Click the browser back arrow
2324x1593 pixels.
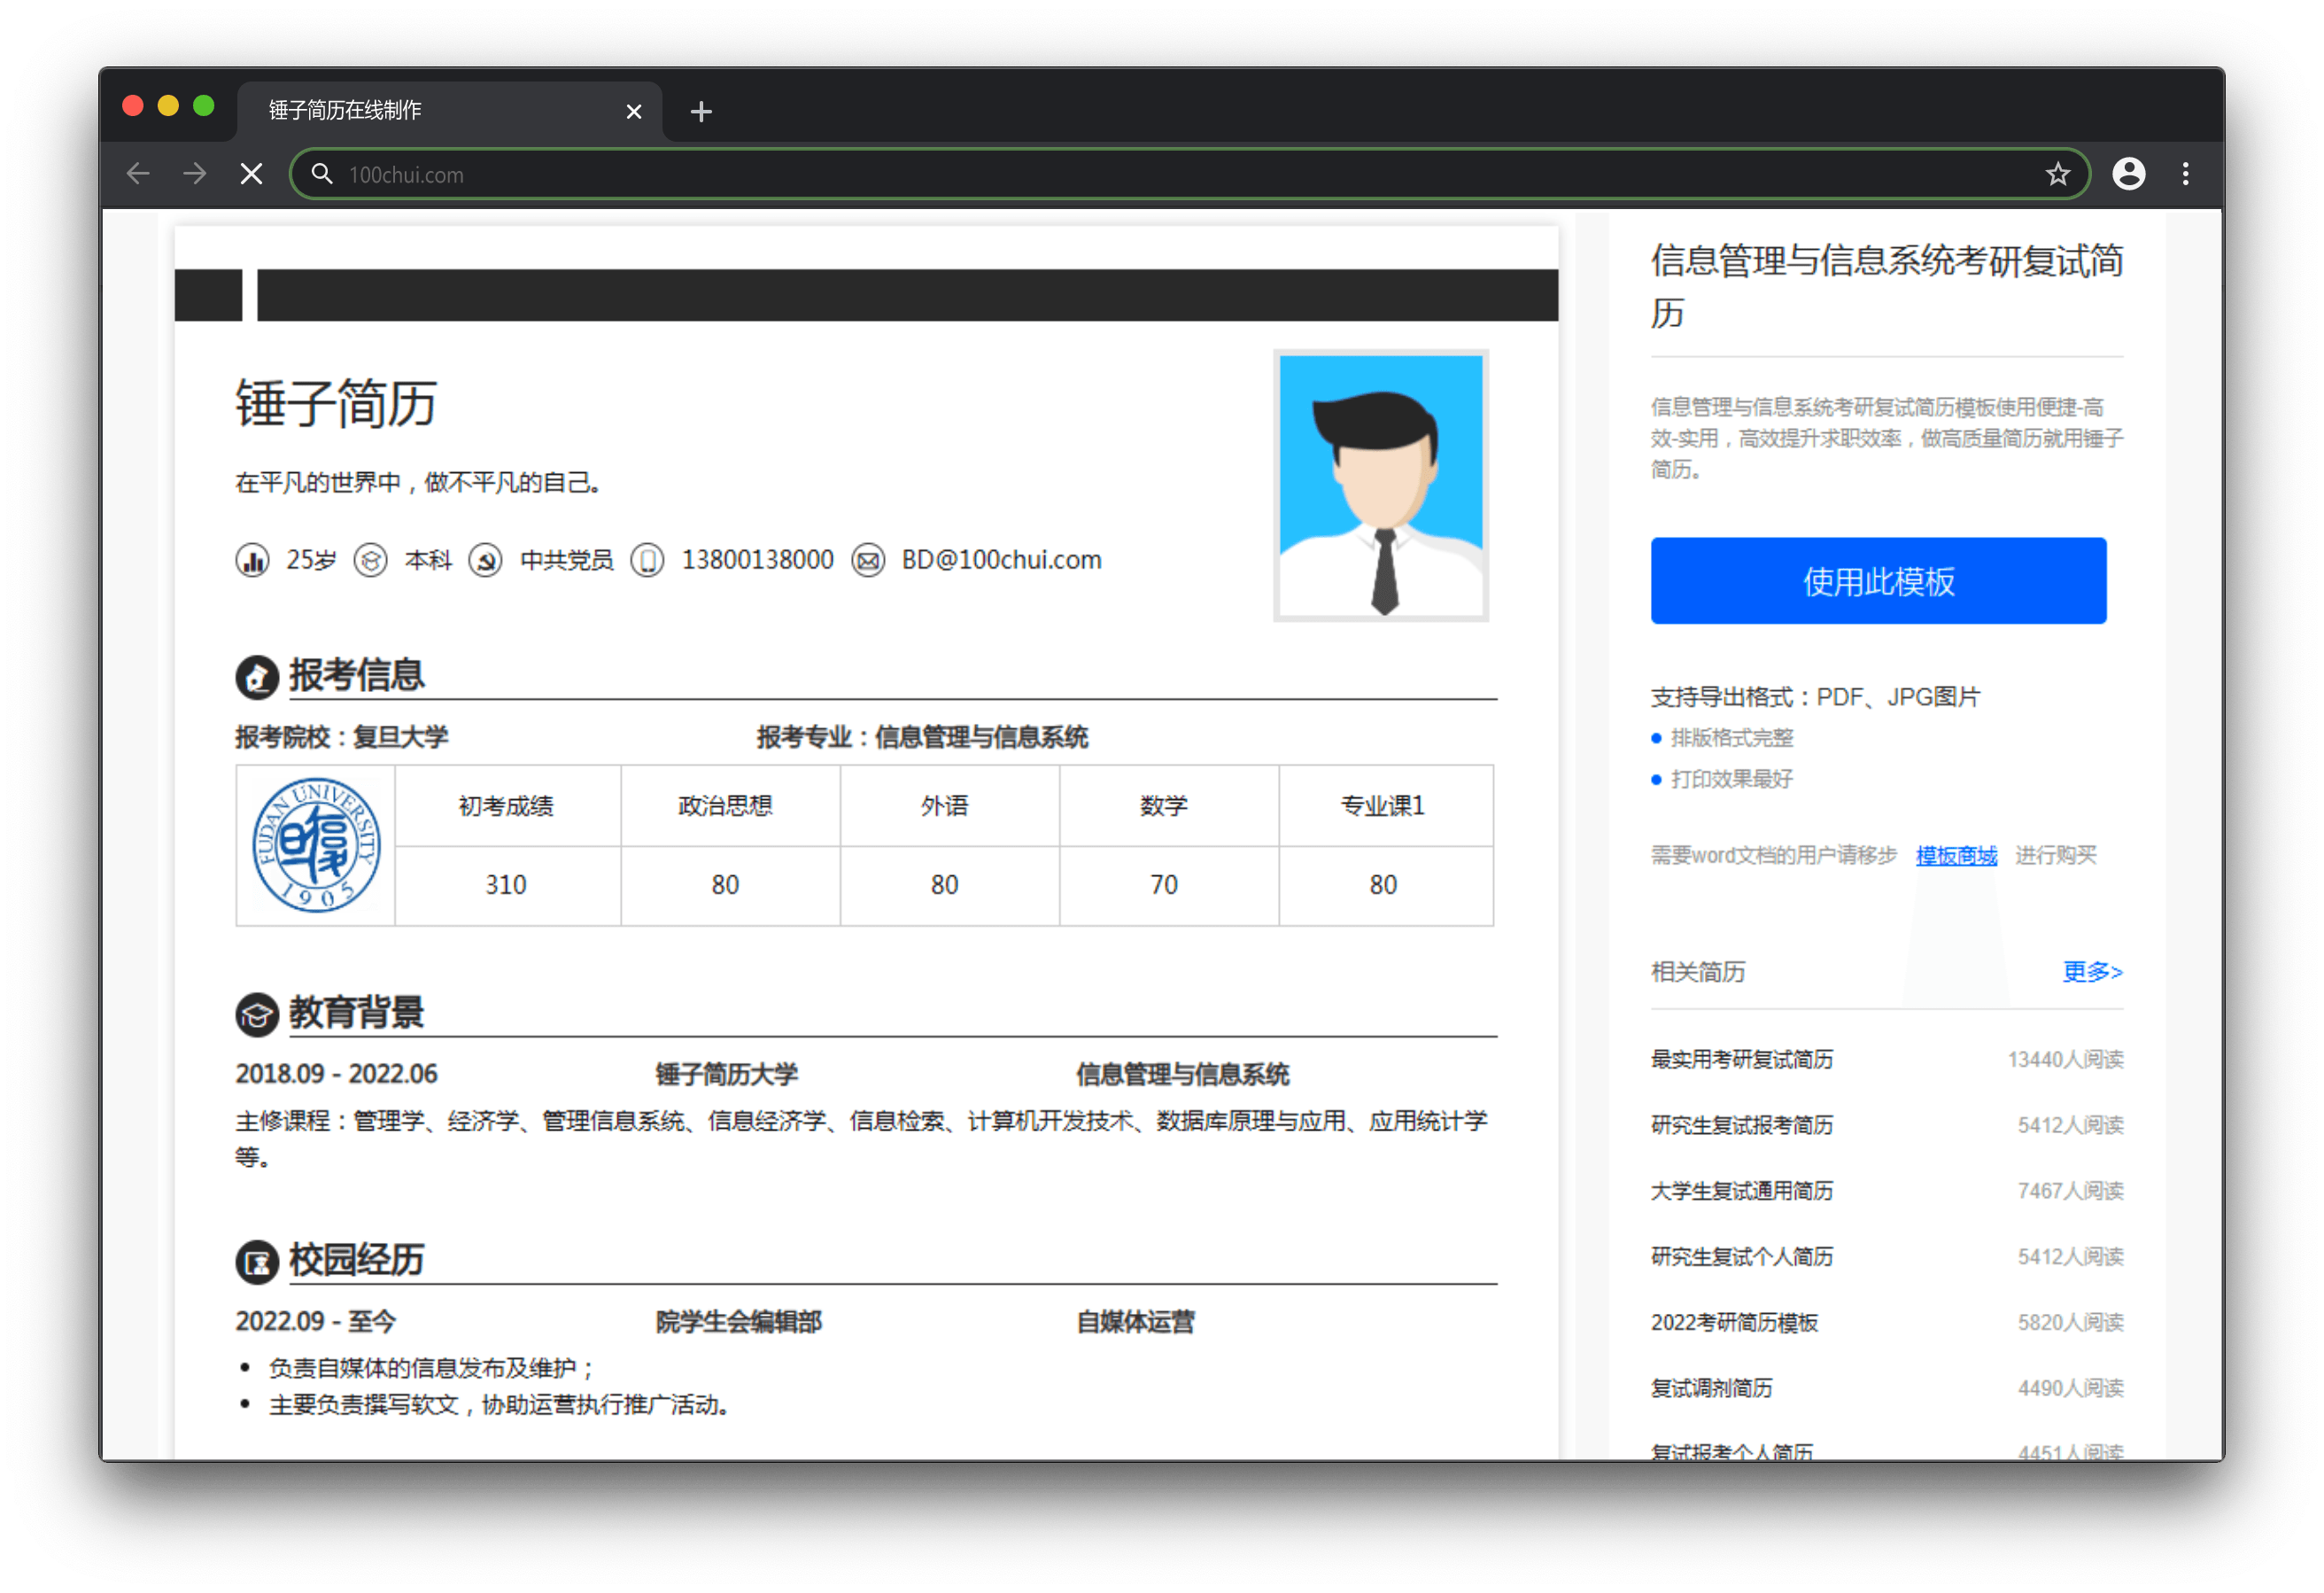[138, 175]
